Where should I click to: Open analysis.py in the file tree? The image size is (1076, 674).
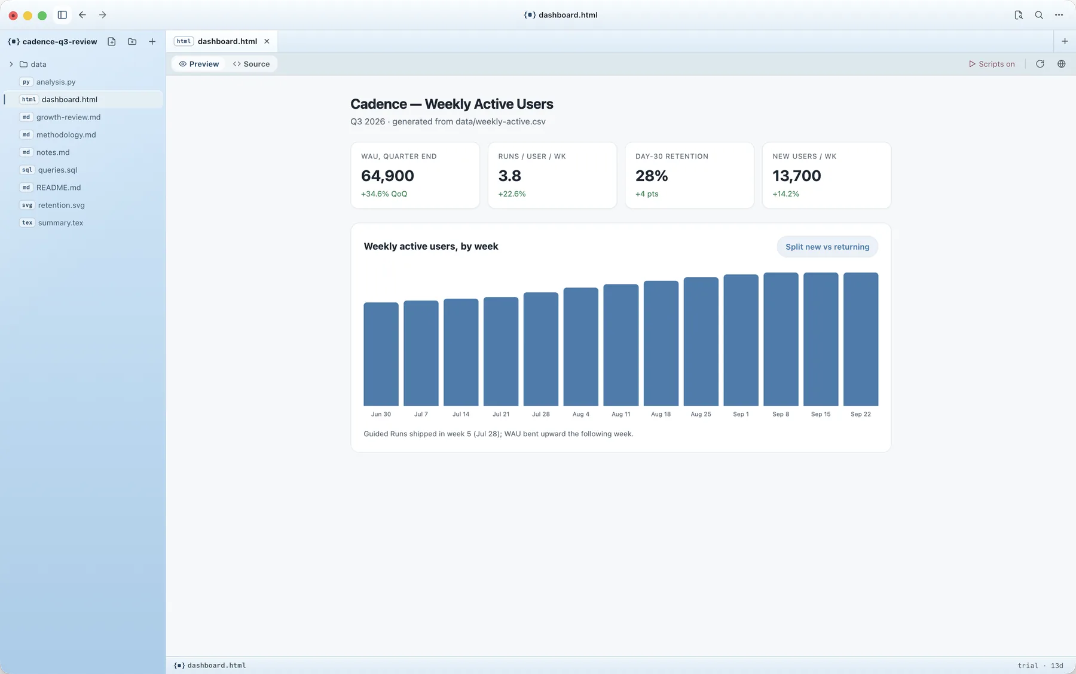84,82
